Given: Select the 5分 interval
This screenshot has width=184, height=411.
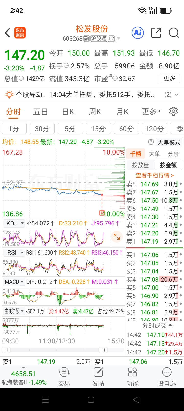Looking at the screenshot, I should pos(70,129).
